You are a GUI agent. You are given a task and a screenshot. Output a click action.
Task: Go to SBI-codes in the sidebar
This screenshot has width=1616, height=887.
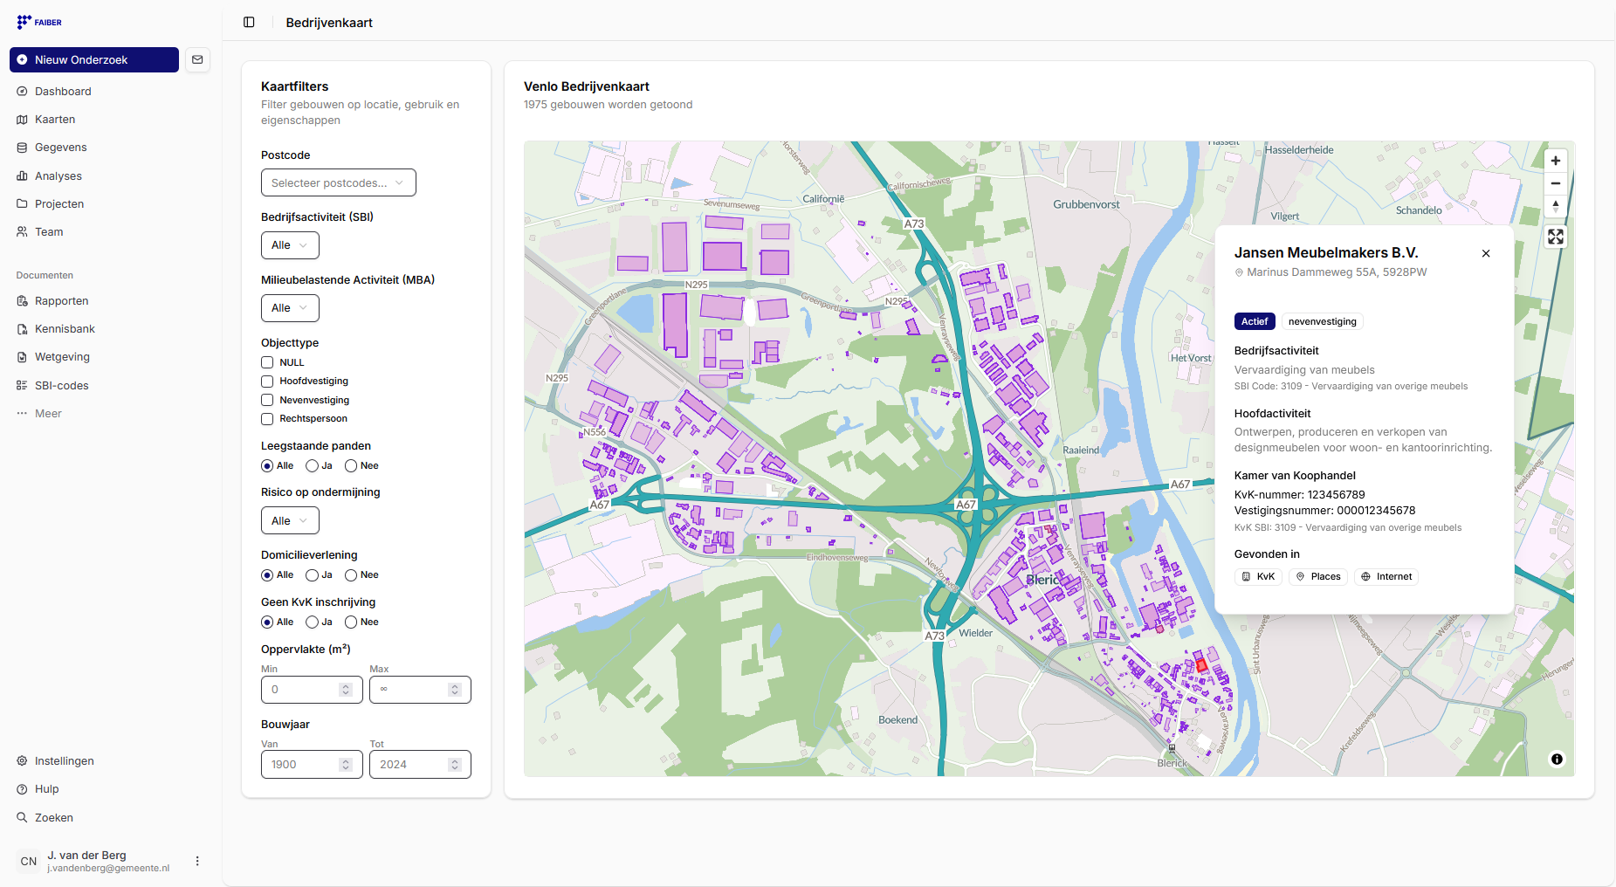click(x=61, y=385)
